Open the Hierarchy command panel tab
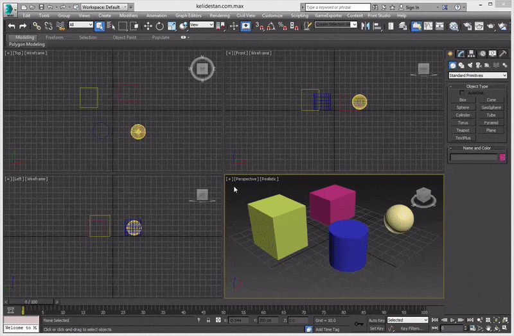 point(472,54)
